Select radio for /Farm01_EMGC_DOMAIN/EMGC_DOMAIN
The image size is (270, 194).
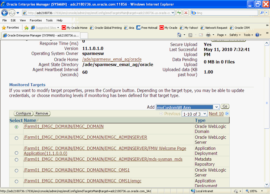pos(16,127)
